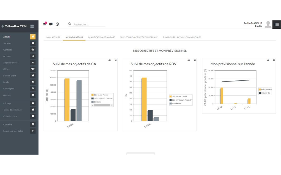281x175 pixels.
Task: Open Contacts in the sidebar
Action: (x=7, y=50)
